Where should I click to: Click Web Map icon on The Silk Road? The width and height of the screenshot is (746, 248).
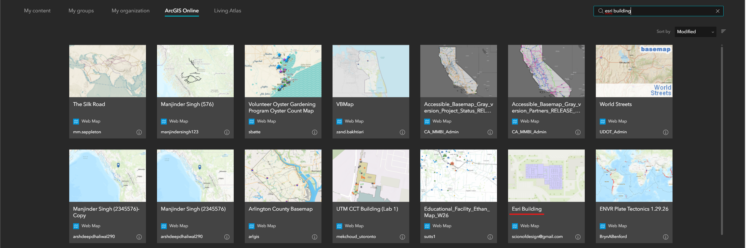pos(76,122)
